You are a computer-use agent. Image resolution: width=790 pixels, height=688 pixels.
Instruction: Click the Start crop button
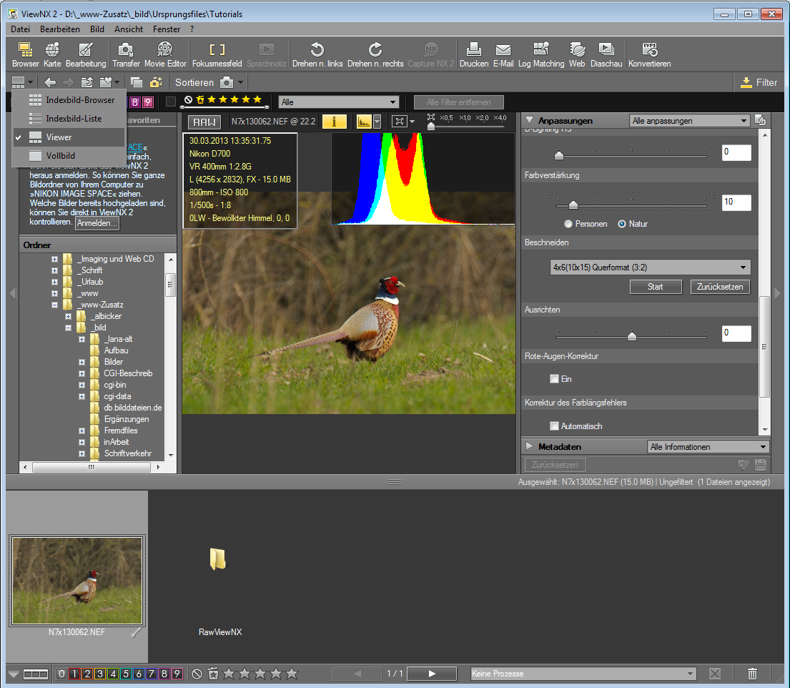tap(656, 287)
